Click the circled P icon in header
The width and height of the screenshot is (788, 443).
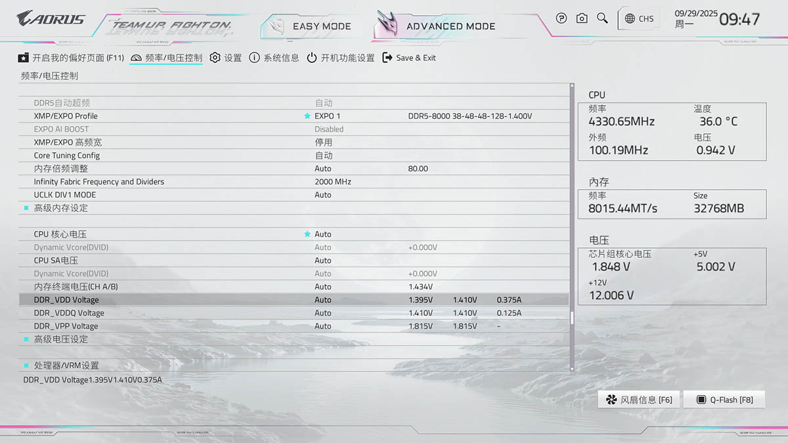[x=561, y=18]
